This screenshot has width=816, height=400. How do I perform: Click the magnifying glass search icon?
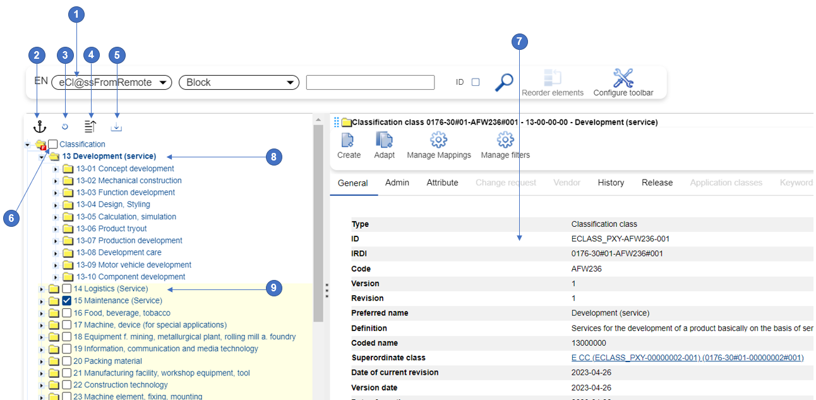coord(503,82)
